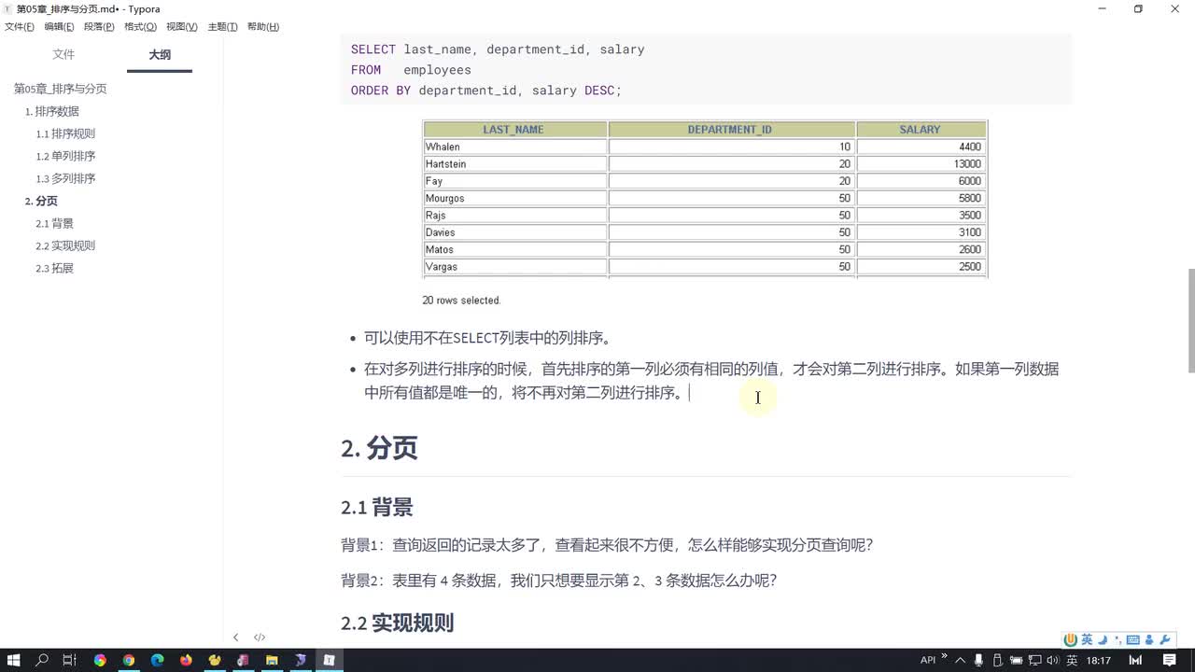Open File Explorer on taskbar
This screenshot has width=1195, height=672.
[272, 660]
